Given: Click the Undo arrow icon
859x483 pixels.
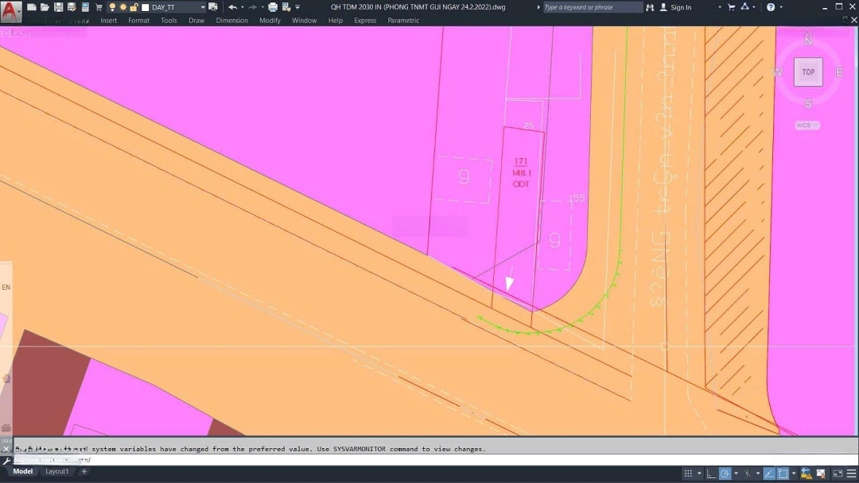Looking at the screenshot, I should pos(232,7).
